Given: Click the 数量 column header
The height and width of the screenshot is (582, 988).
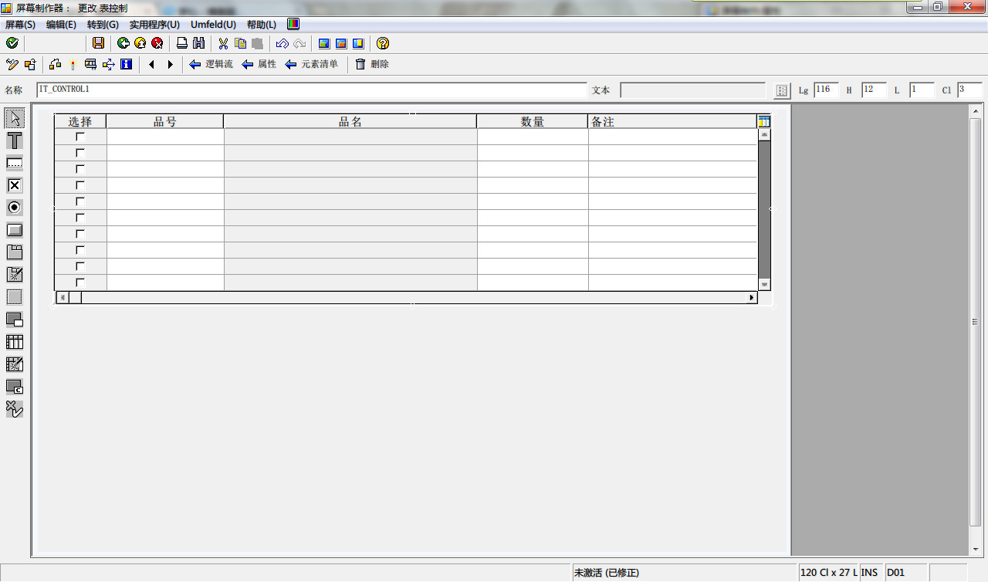Looking at the screenshot, I should coord(533,121).
